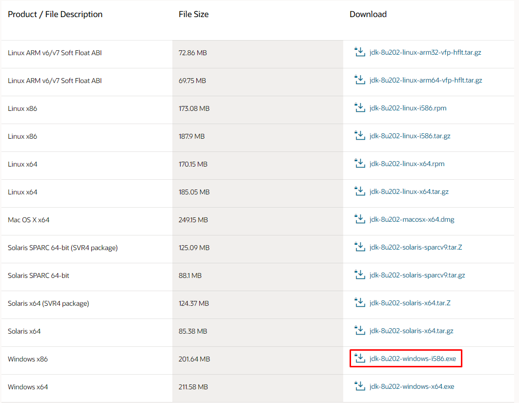
Task: Select the Solaris x64 (SVR4 package) label
Action: tap(48, 303)
